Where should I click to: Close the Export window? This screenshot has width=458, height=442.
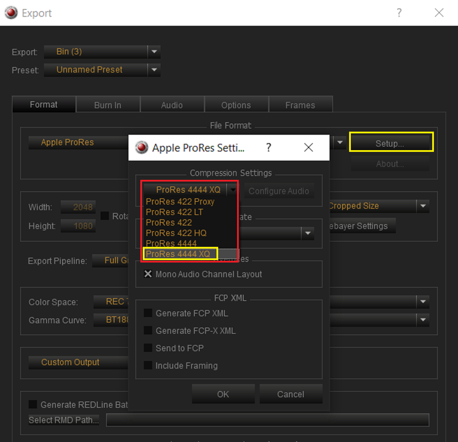(x=439, y=13)
